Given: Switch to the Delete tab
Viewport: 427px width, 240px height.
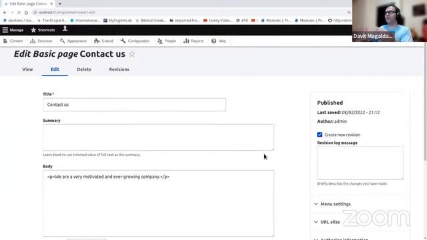Looking at the screenshot, I should tap(84, 69).
